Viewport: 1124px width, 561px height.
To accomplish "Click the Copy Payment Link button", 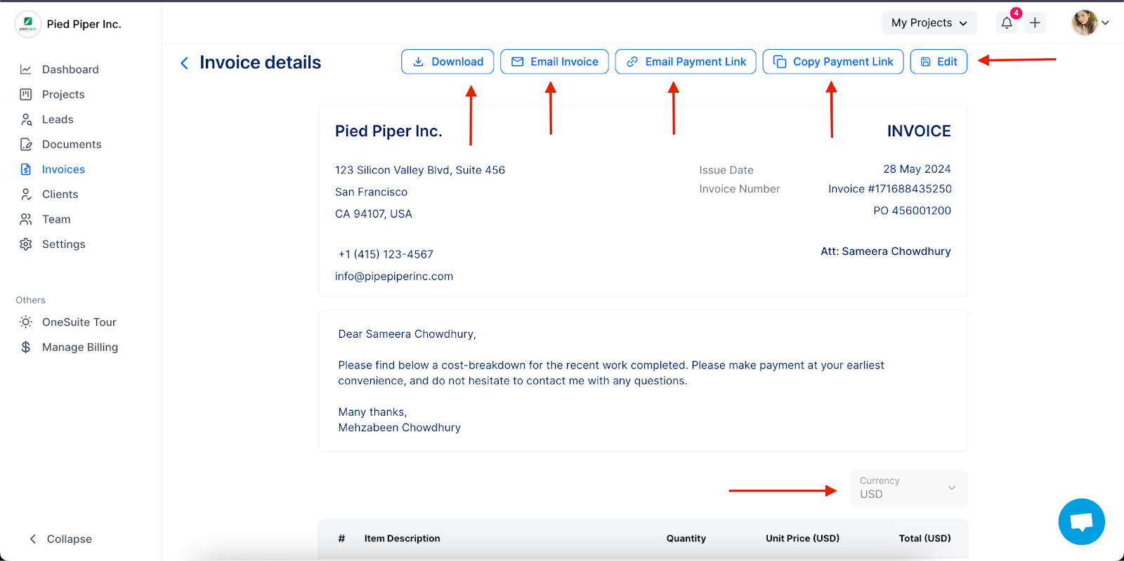I will pos(833,62).
